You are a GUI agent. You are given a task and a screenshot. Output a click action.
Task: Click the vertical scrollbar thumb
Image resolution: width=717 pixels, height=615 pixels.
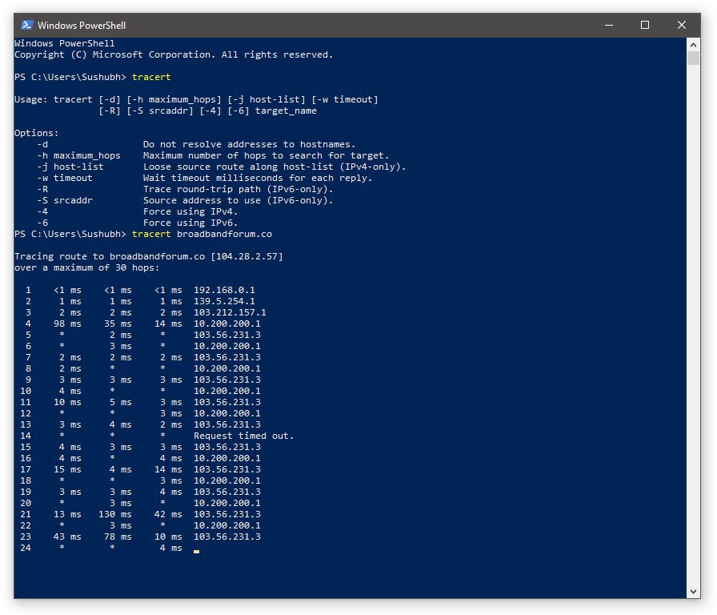[x=694, y=59]
